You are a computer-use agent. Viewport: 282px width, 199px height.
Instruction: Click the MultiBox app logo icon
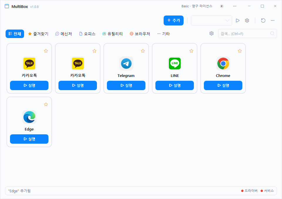coord(7,6)
